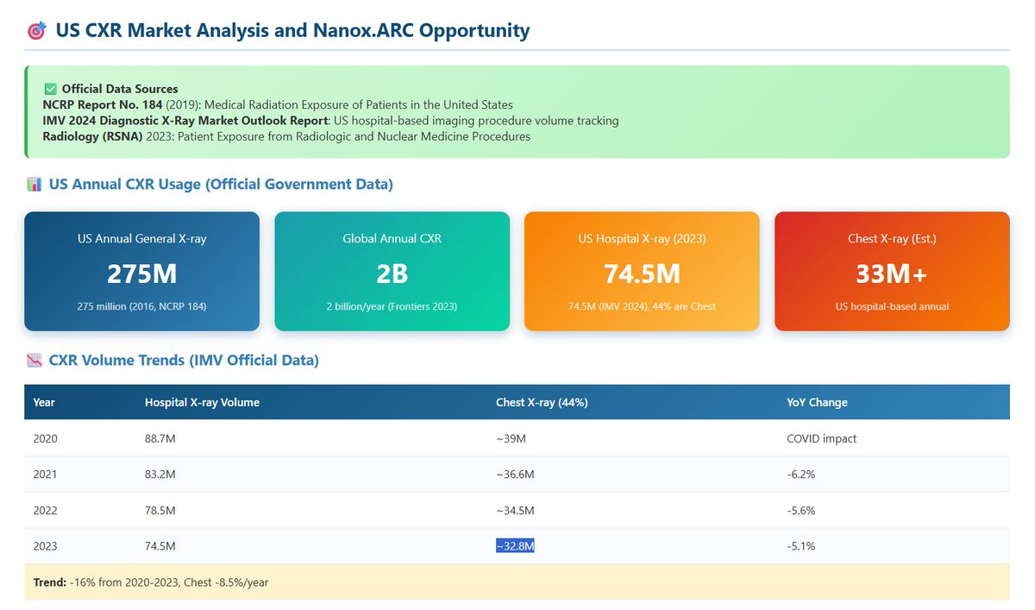This screenshot has height=610, width=1035.
Task: Select the Chest X-ray (Est.) 33M+ card
Action: [x=892, y=271]
